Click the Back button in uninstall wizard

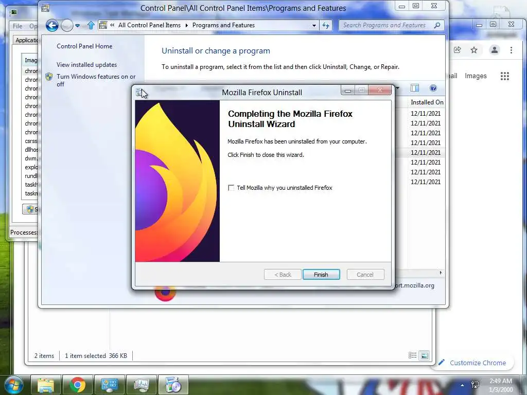point(283,275)
